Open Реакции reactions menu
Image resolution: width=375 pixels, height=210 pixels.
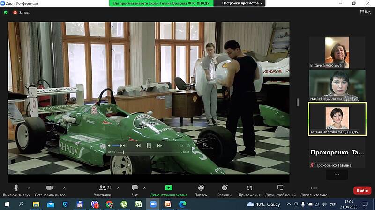coord(225,190)
